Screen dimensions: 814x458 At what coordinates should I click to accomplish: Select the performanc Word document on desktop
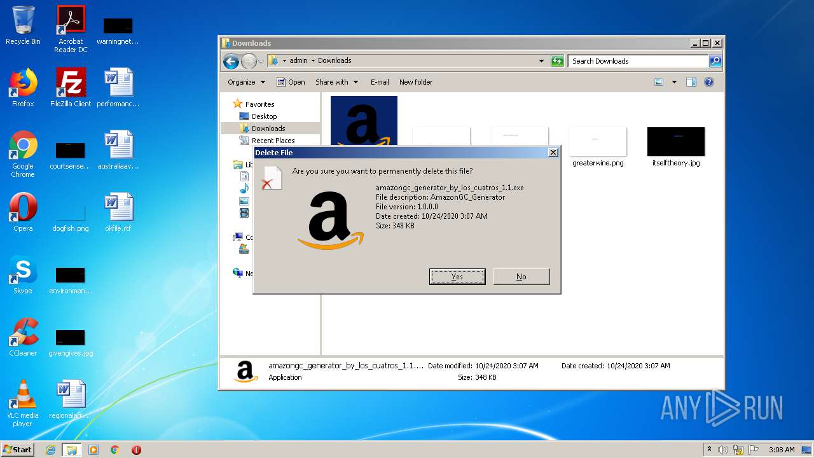(x=118, y=88)
